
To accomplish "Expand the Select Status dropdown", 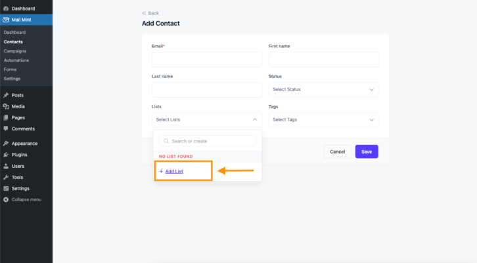I will pyautogui.click(x=324, y=90).
